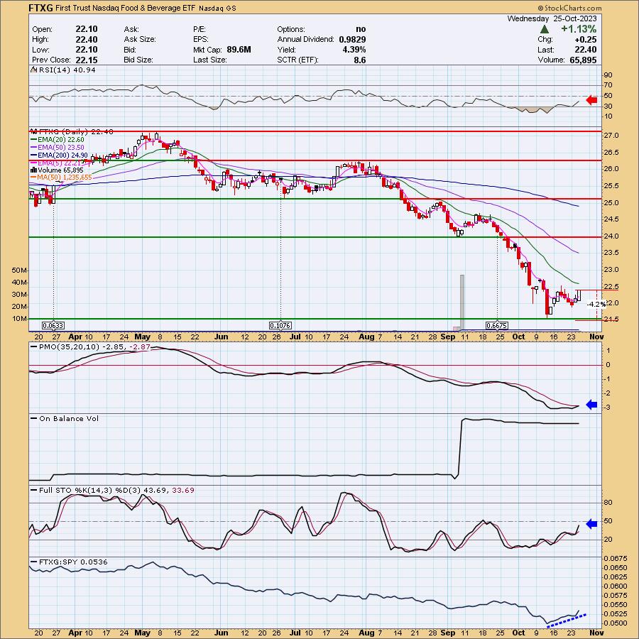
Task: Click the header Volume value 65,895
Action: (x=583, y=60)
